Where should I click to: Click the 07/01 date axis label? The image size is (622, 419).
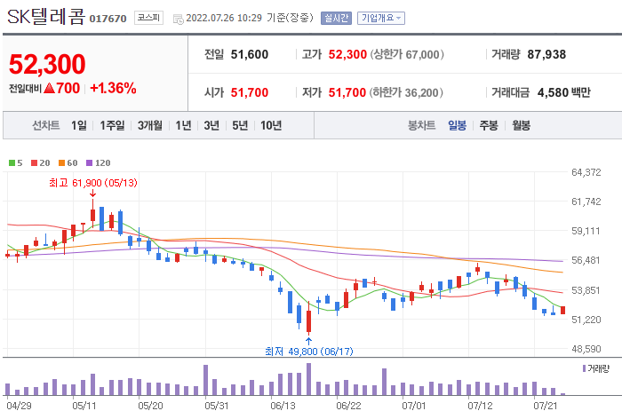coord(414,406)
